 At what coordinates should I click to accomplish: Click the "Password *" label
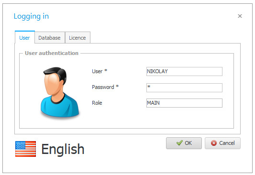coord(105,87)
